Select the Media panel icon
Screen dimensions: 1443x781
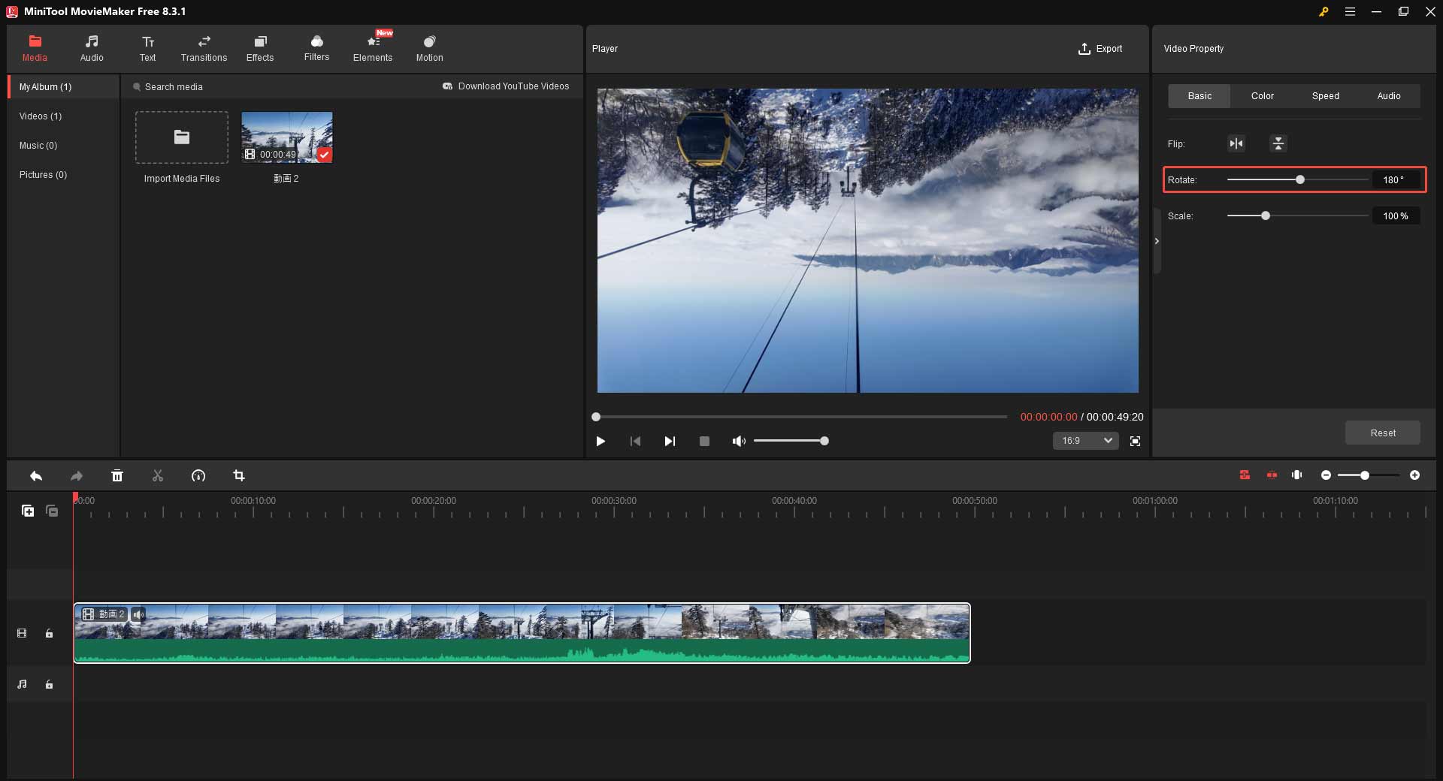coord(35,48)
